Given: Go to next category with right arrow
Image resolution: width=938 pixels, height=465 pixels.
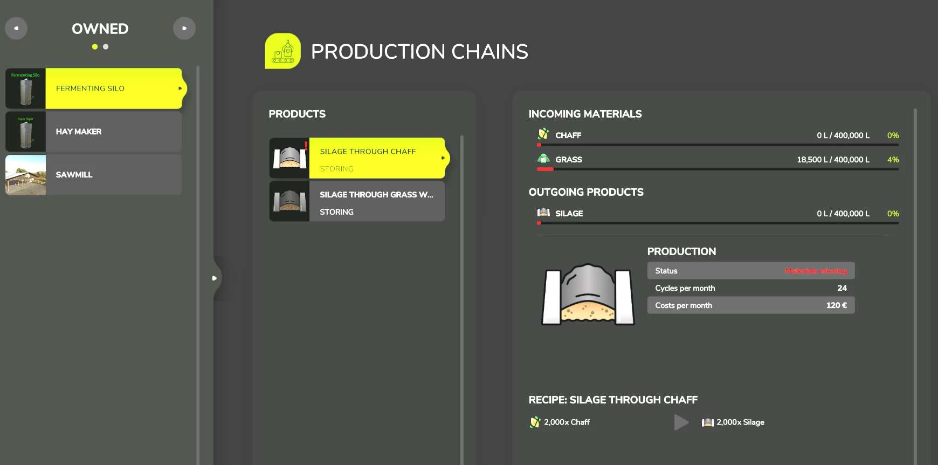Looking at the screenshot, I should 184,28.
